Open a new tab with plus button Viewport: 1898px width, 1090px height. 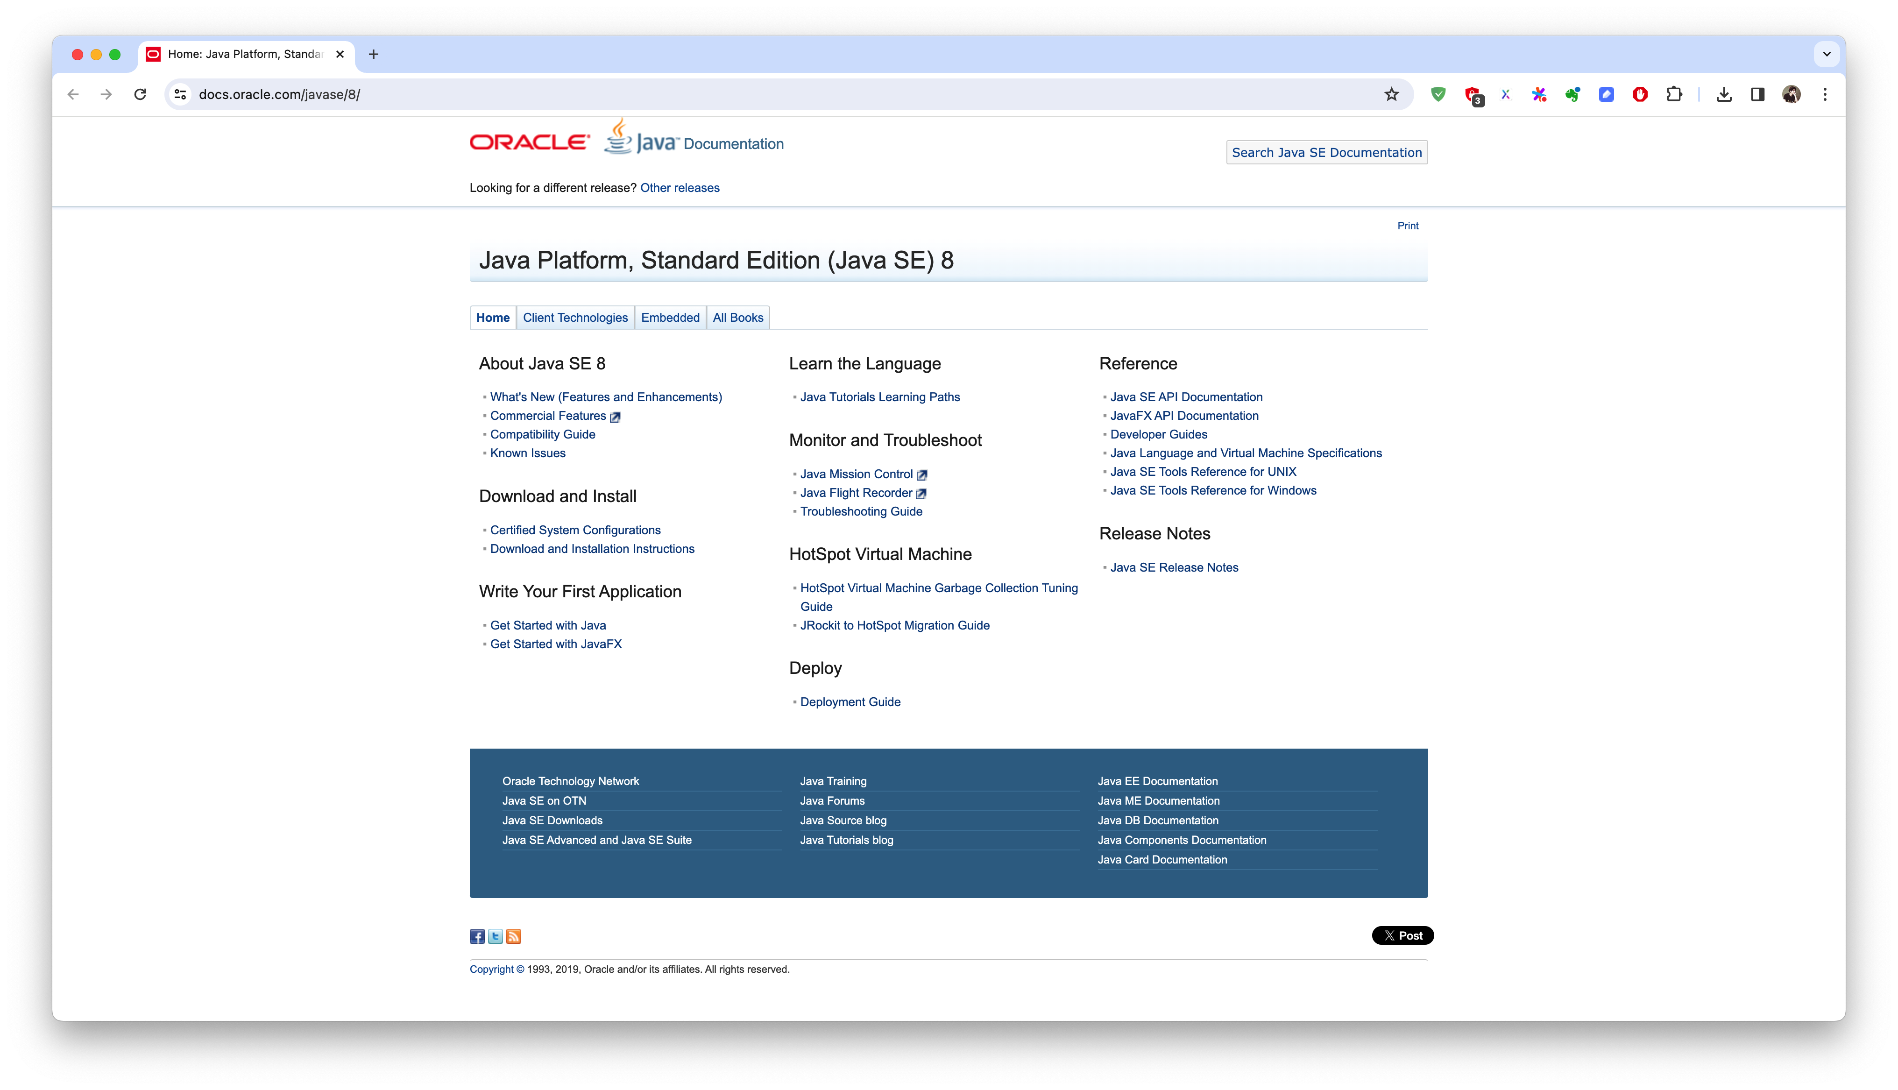point(374,54)
